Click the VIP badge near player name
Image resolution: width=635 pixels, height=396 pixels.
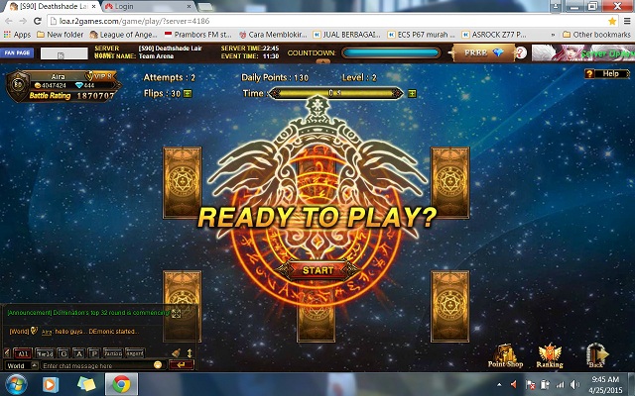[x=103, y=76]
